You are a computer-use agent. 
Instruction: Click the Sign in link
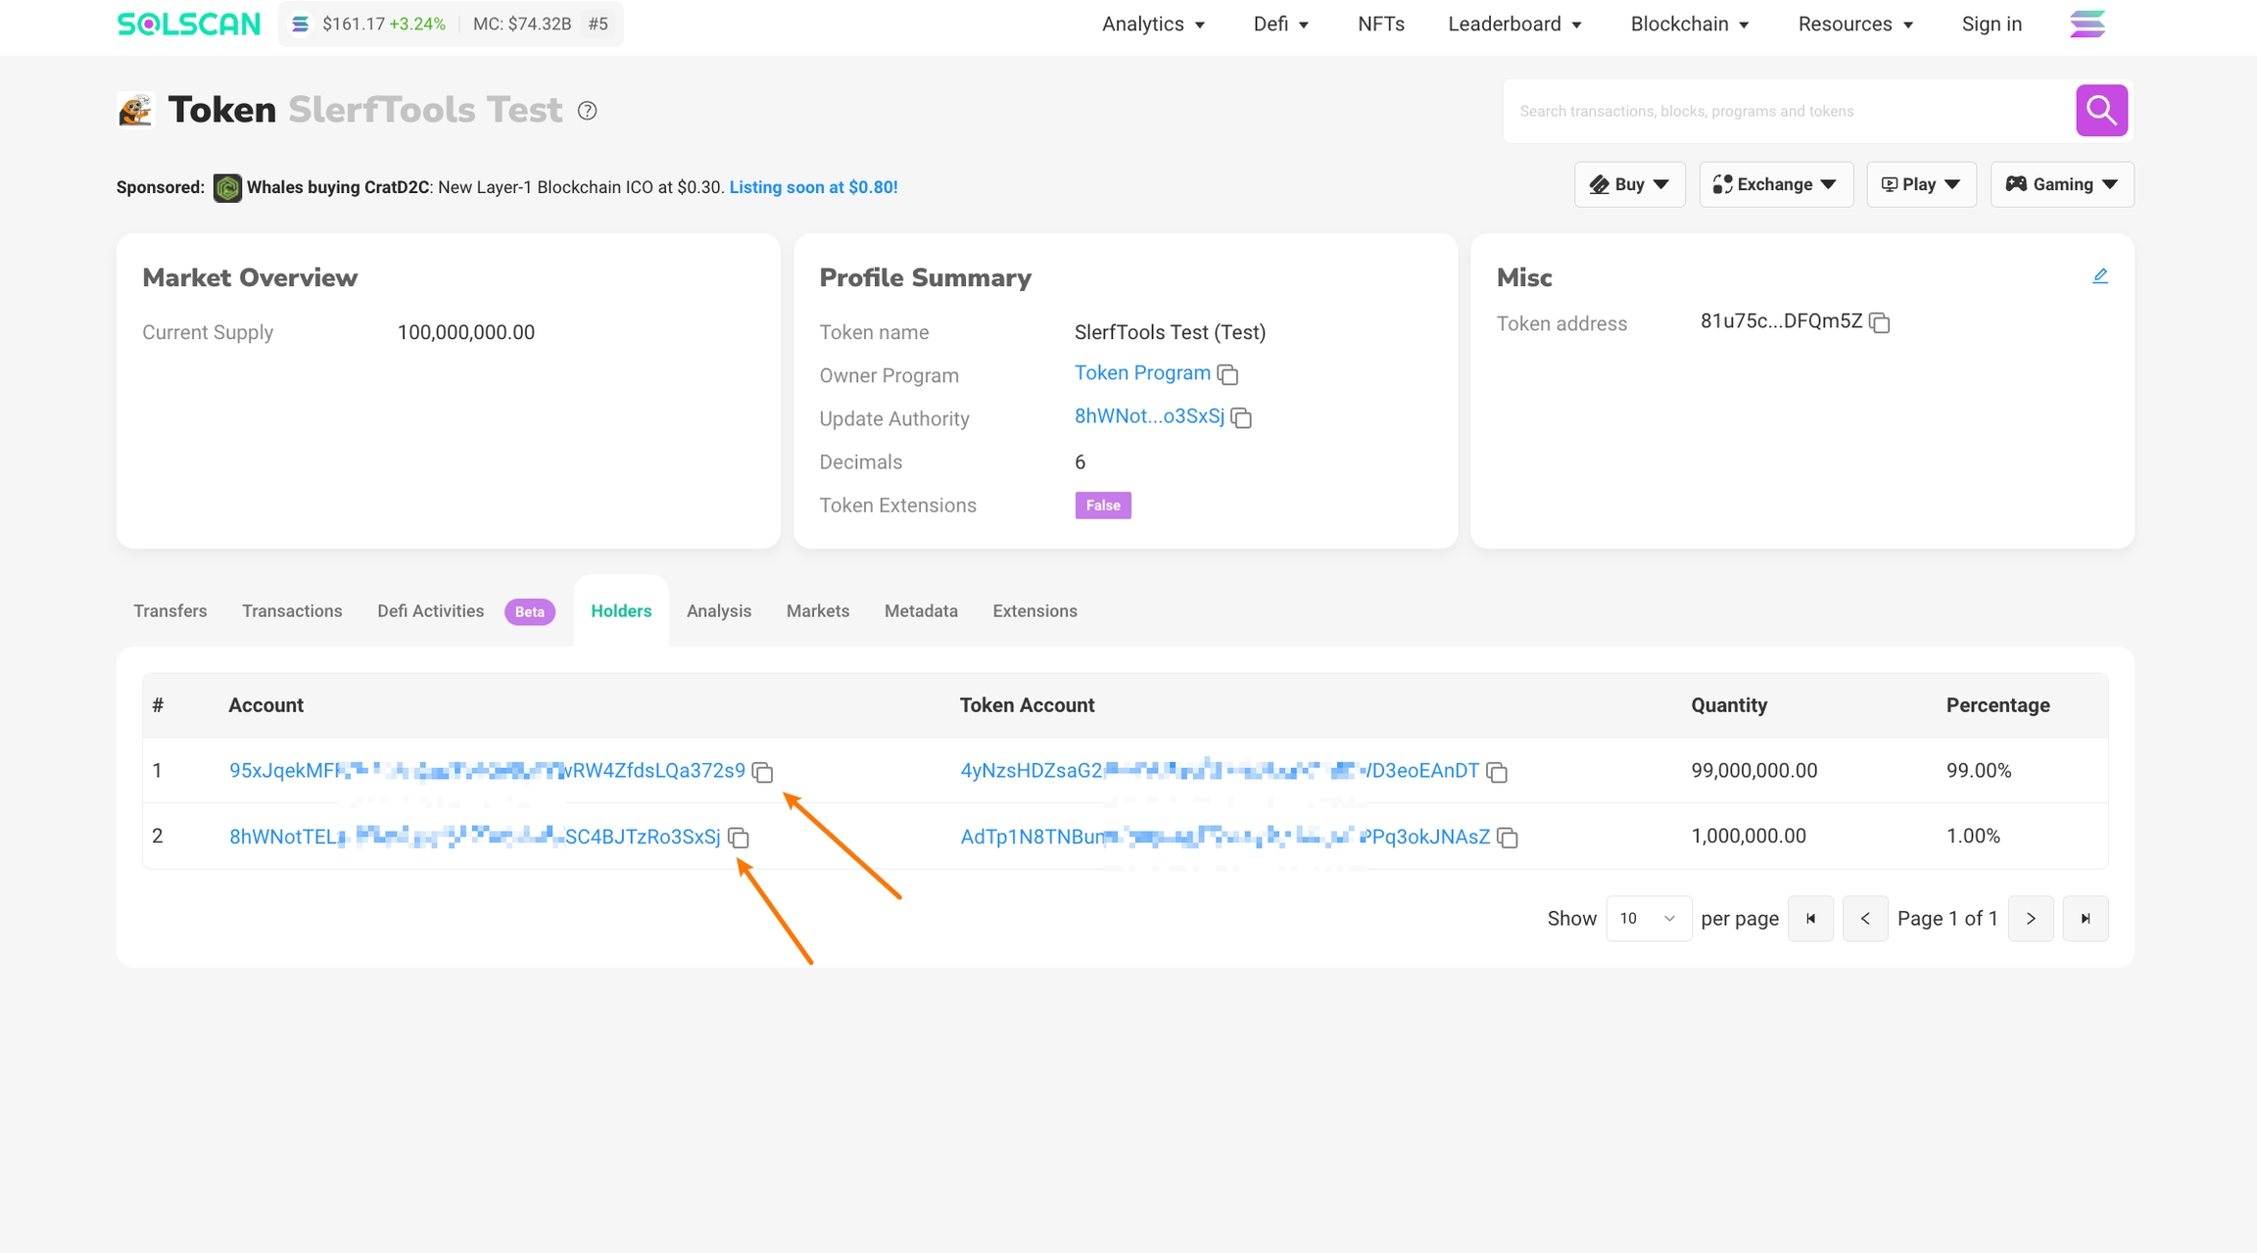pyautogui.click(x=1991, y=24)
